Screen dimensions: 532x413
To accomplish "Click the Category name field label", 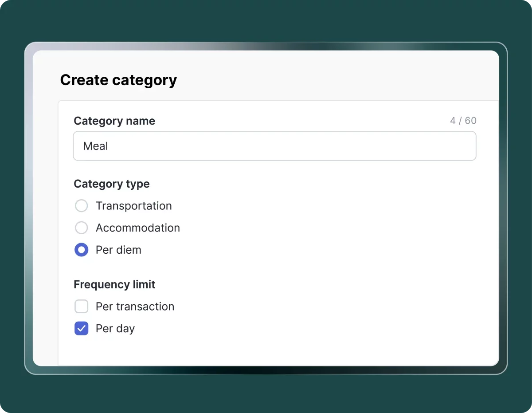I will tap(114, 121).
